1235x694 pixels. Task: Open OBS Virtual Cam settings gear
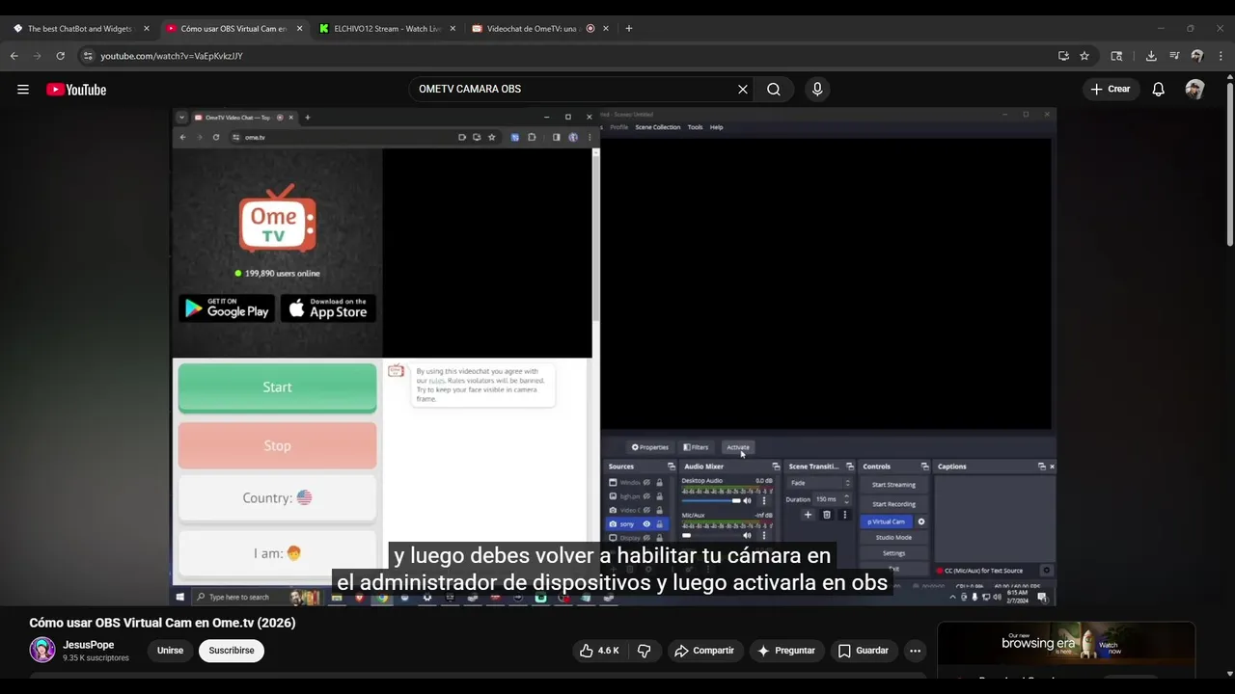click(x=921, y=521)
